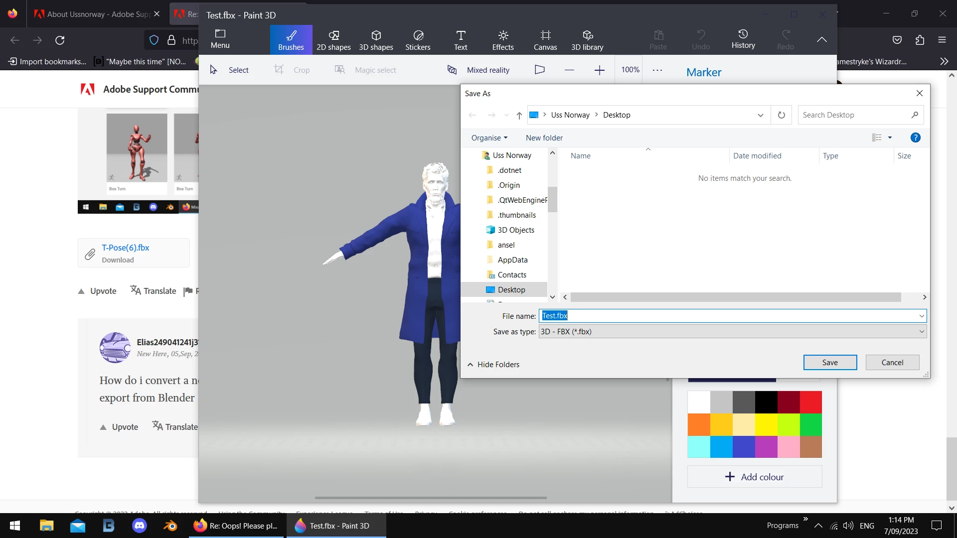
Task: Refresh the Save As folder view
Action: (x=781, y=115)
